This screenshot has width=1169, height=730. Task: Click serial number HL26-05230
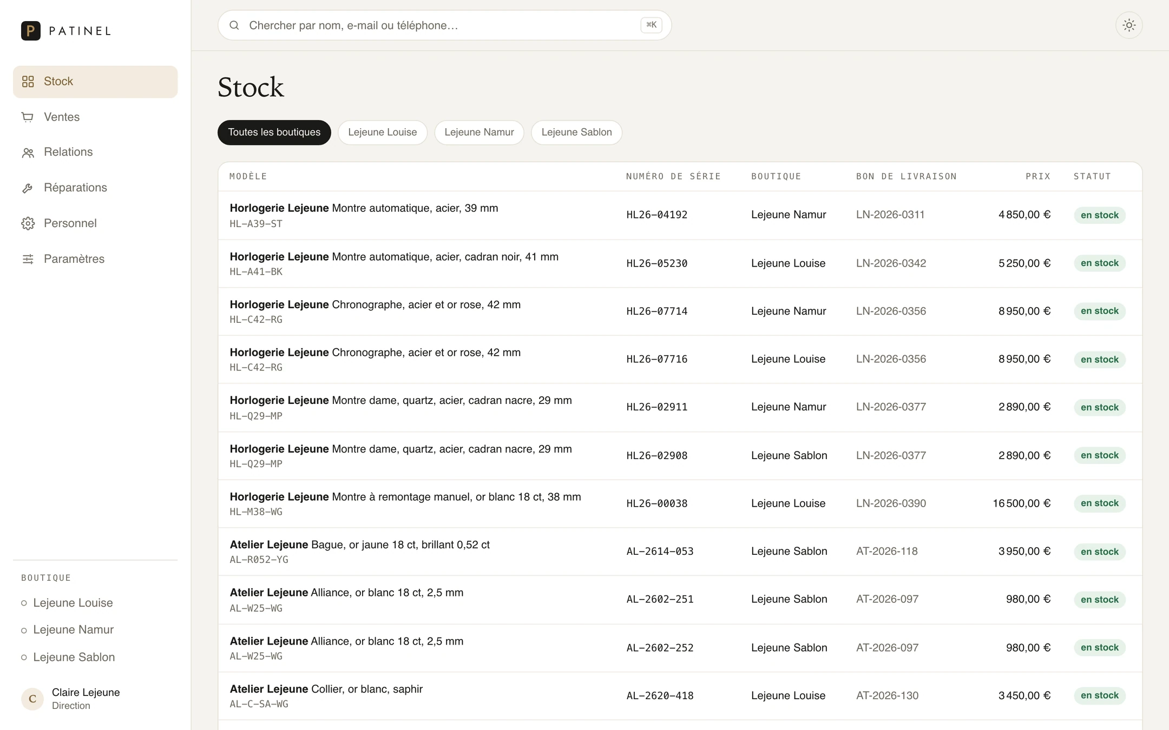coord(657,263)
